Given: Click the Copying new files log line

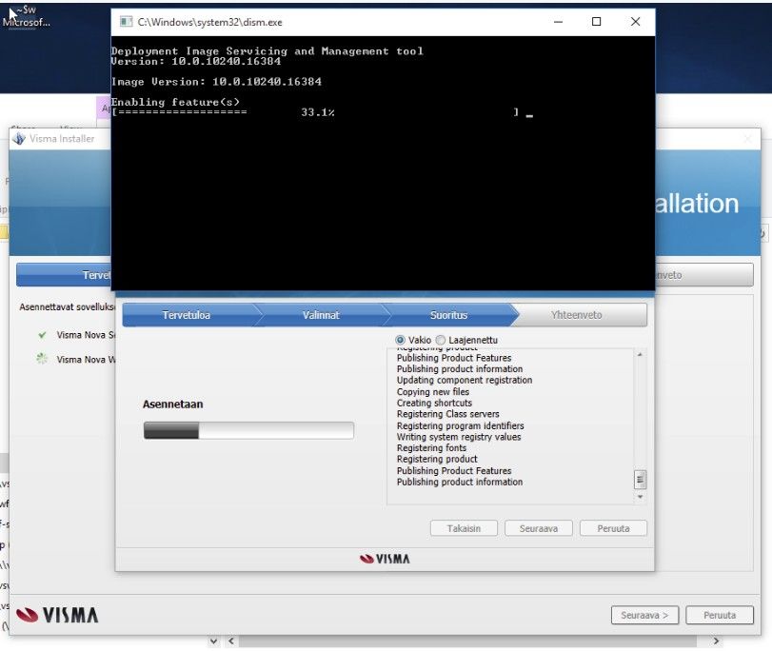Looking at the screenshot, I should [x=433, y=391].
